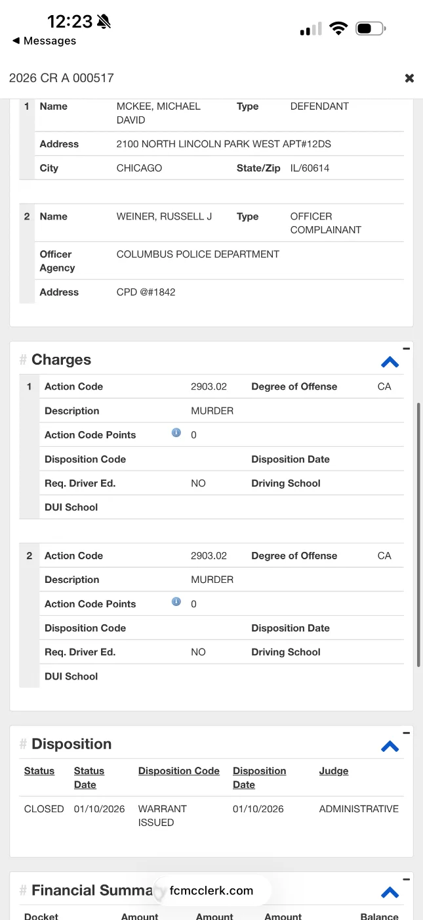Screen dimensions: 423x920
Task: Click info icon for second Action Code Points
Action: tap(176, 602)
